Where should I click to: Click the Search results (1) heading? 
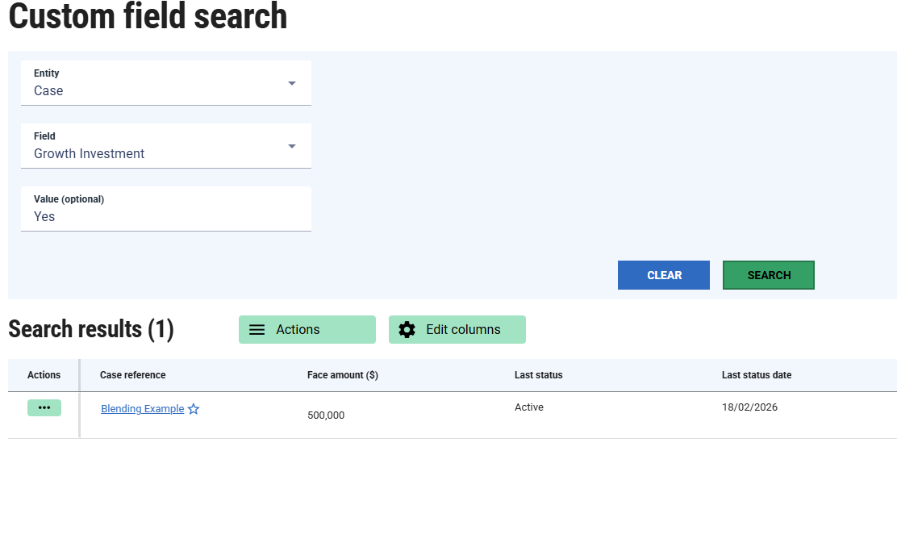point(91,329)
